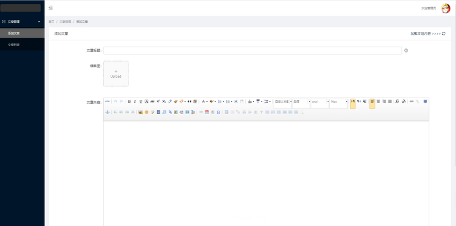This screenshot has width=456, height=226.
Task: Apply italic formatting in the editor
Action: (135, 102)
